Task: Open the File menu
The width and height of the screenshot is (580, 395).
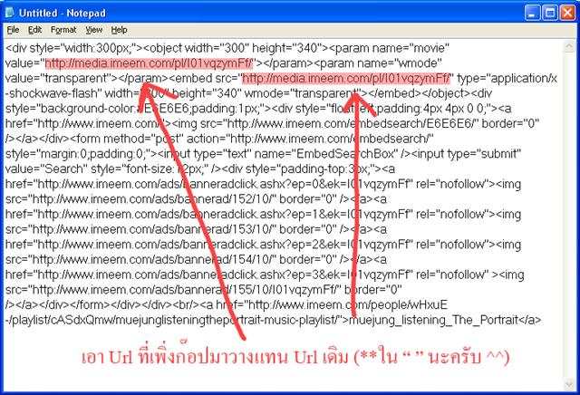Action: 13,30
